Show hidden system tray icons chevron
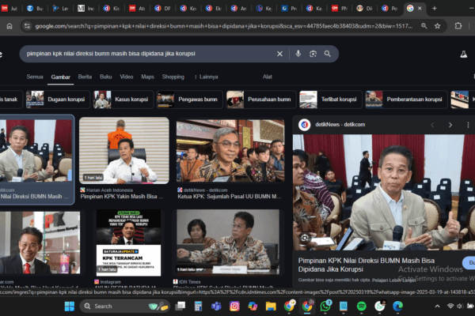 tap(438, 307)
